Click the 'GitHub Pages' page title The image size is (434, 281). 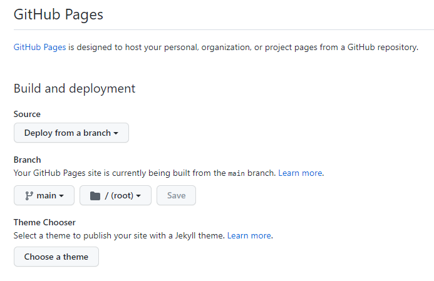coord(58,14)
